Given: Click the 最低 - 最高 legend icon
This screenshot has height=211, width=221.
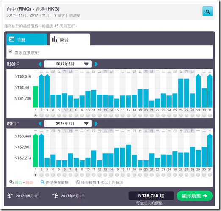Looking at the screenshot, I should pos(11,182).
